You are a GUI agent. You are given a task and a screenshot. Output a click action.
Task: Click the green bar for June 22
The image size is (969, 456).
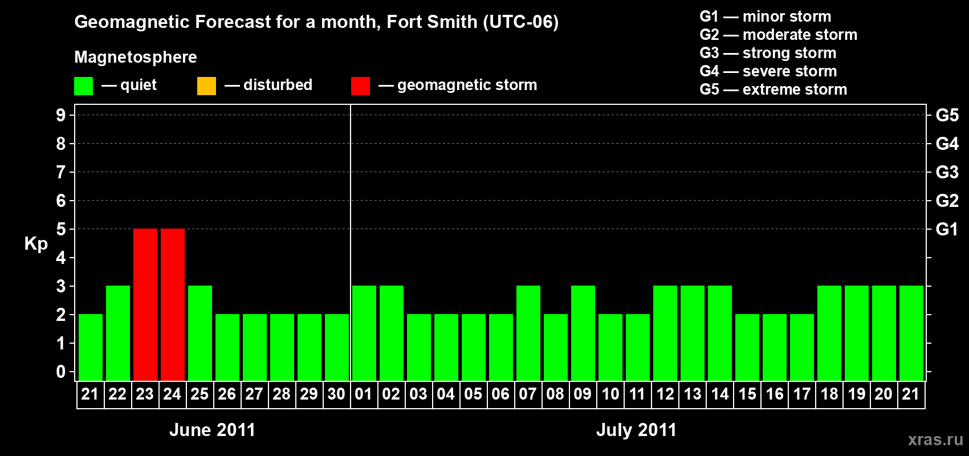point(118,333)
